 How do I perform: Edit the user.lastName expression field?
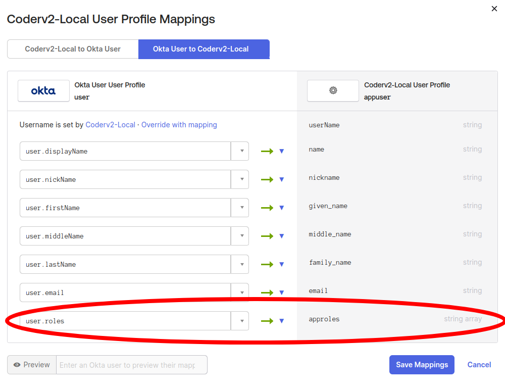125,264
